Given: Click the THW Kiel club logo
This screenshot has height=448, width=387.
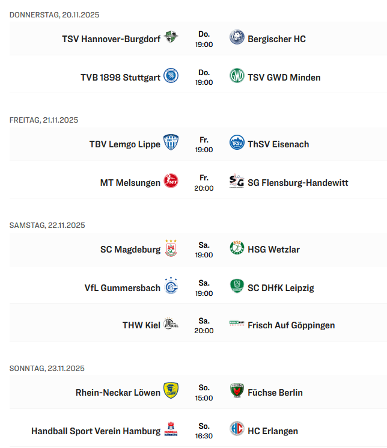Looking at the screenshot, I should 171,324.
